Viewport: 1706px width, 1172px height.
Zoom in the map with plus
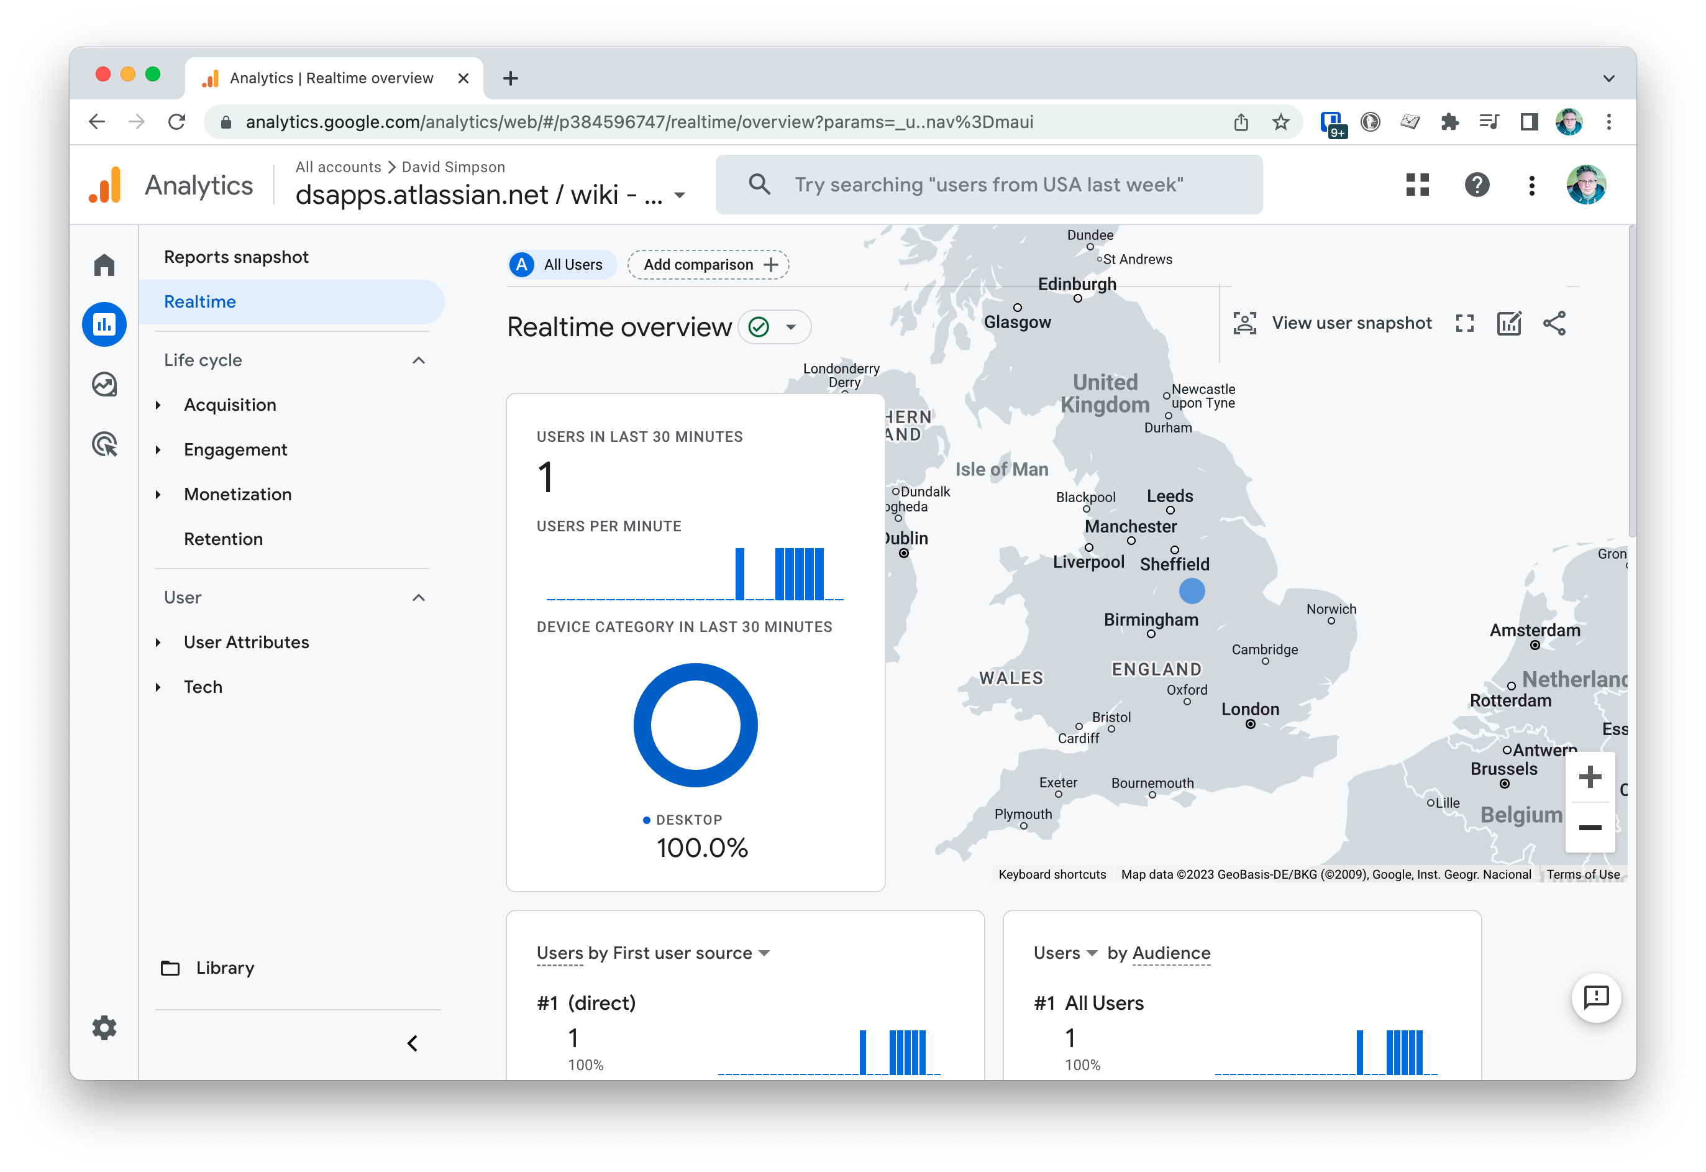(x=1589, y=777)
